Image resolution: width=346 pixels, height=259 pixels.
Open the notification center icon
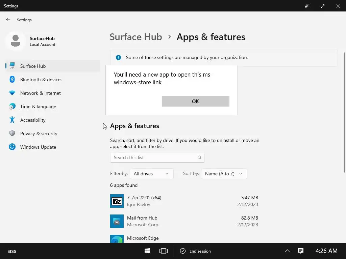(x=301, y=251)
